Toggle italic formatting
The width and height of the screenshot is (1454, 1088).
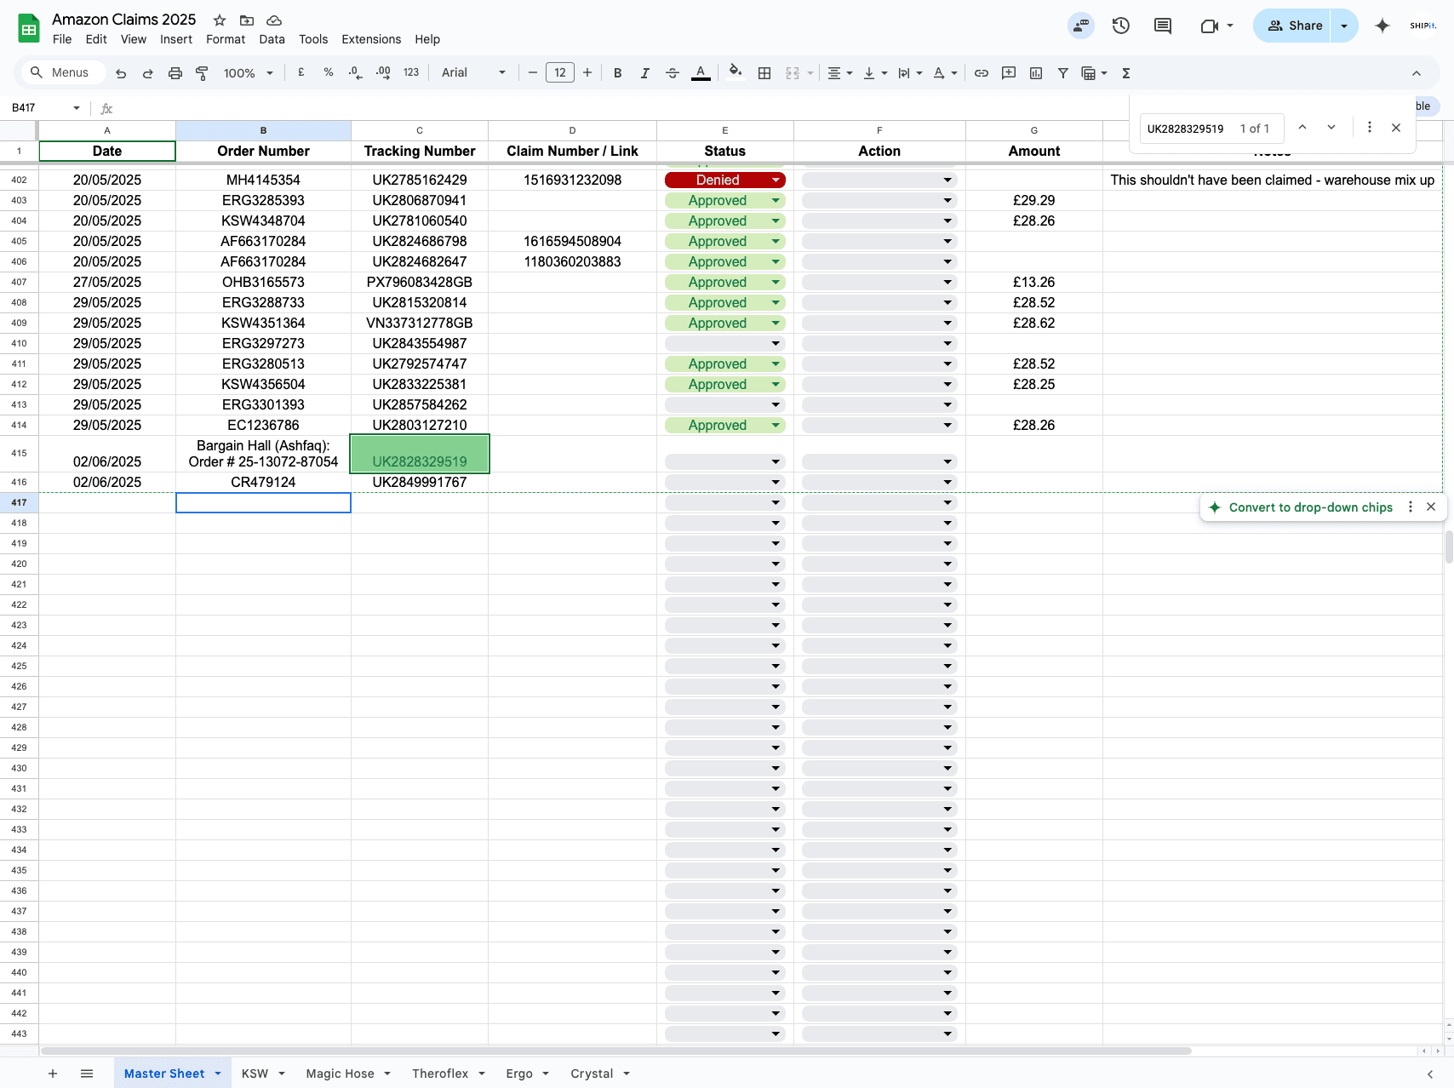(645, 73)
